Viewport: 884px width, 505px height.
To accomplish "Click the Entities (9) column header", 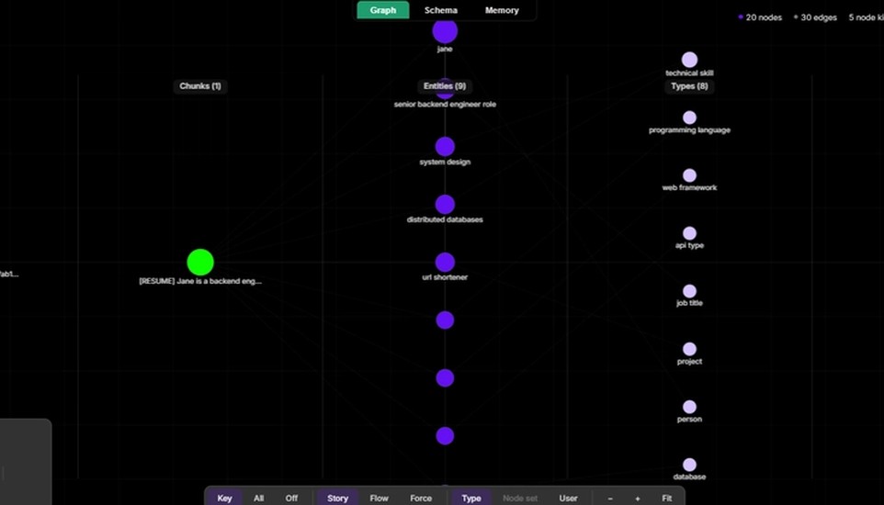I will (445, 86).
